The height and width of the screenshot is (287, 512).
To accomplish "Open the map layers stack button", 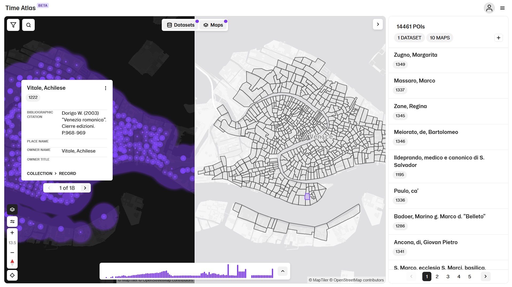I will tap(12, 210).
